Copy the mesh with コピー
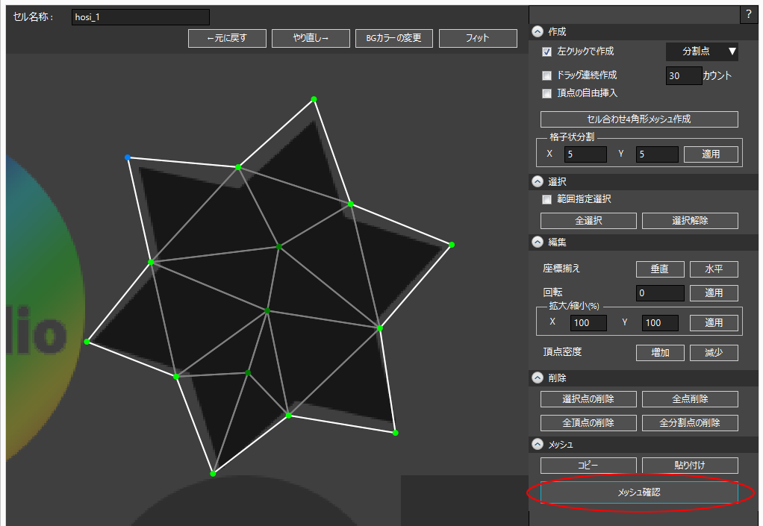 click(588, 466)
